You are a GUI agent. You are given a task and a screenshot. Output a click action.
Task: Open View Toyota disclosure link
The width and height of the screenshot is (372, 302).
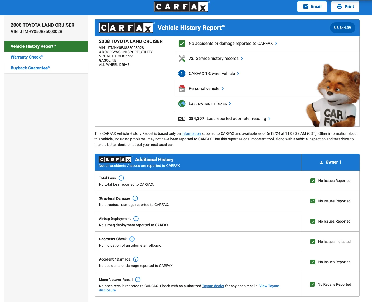[x=189, y=288]
